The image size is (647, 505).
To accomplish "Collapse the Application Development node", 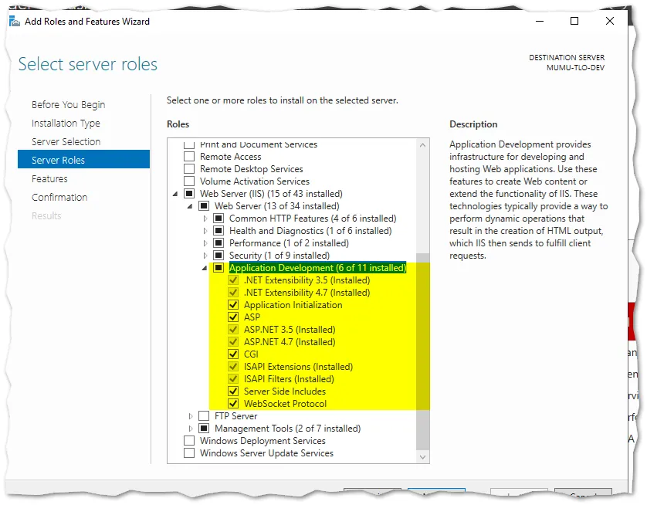I will [x=205, y=268].
